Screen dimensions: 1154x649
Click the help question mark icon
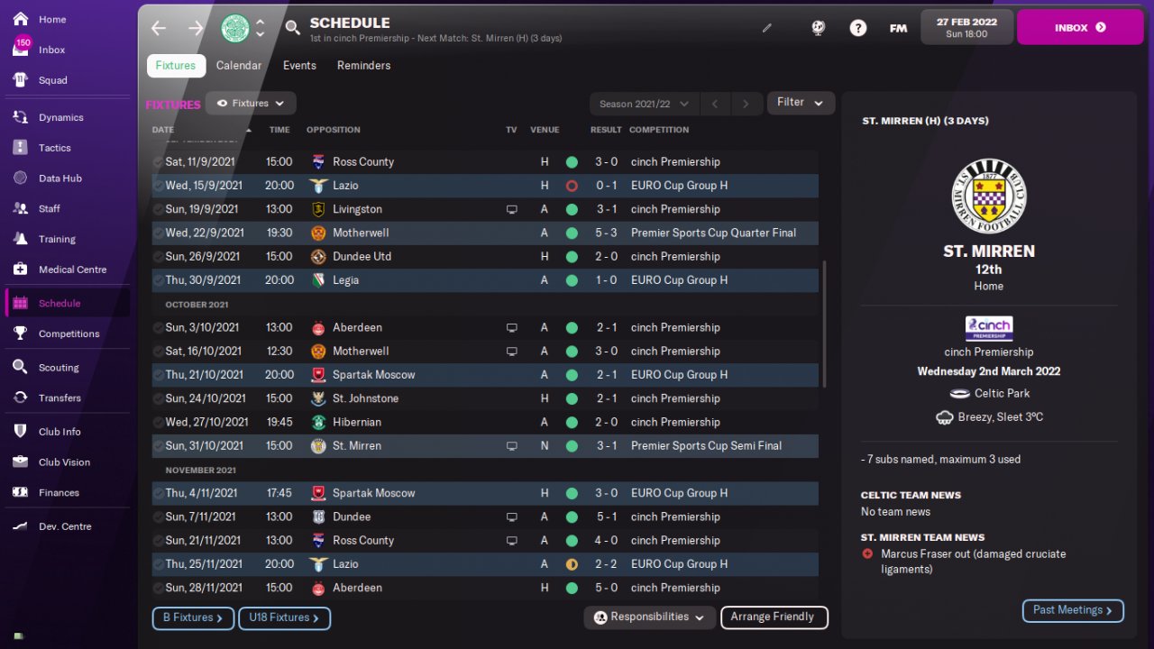(x=858, y=28)
